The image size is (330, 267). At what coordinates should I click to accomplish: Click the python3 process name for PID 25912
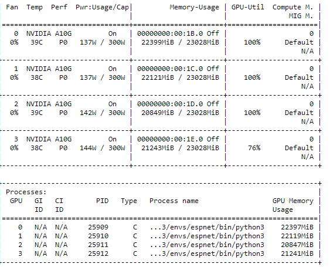pyautogui.click(x=207, y=254)
